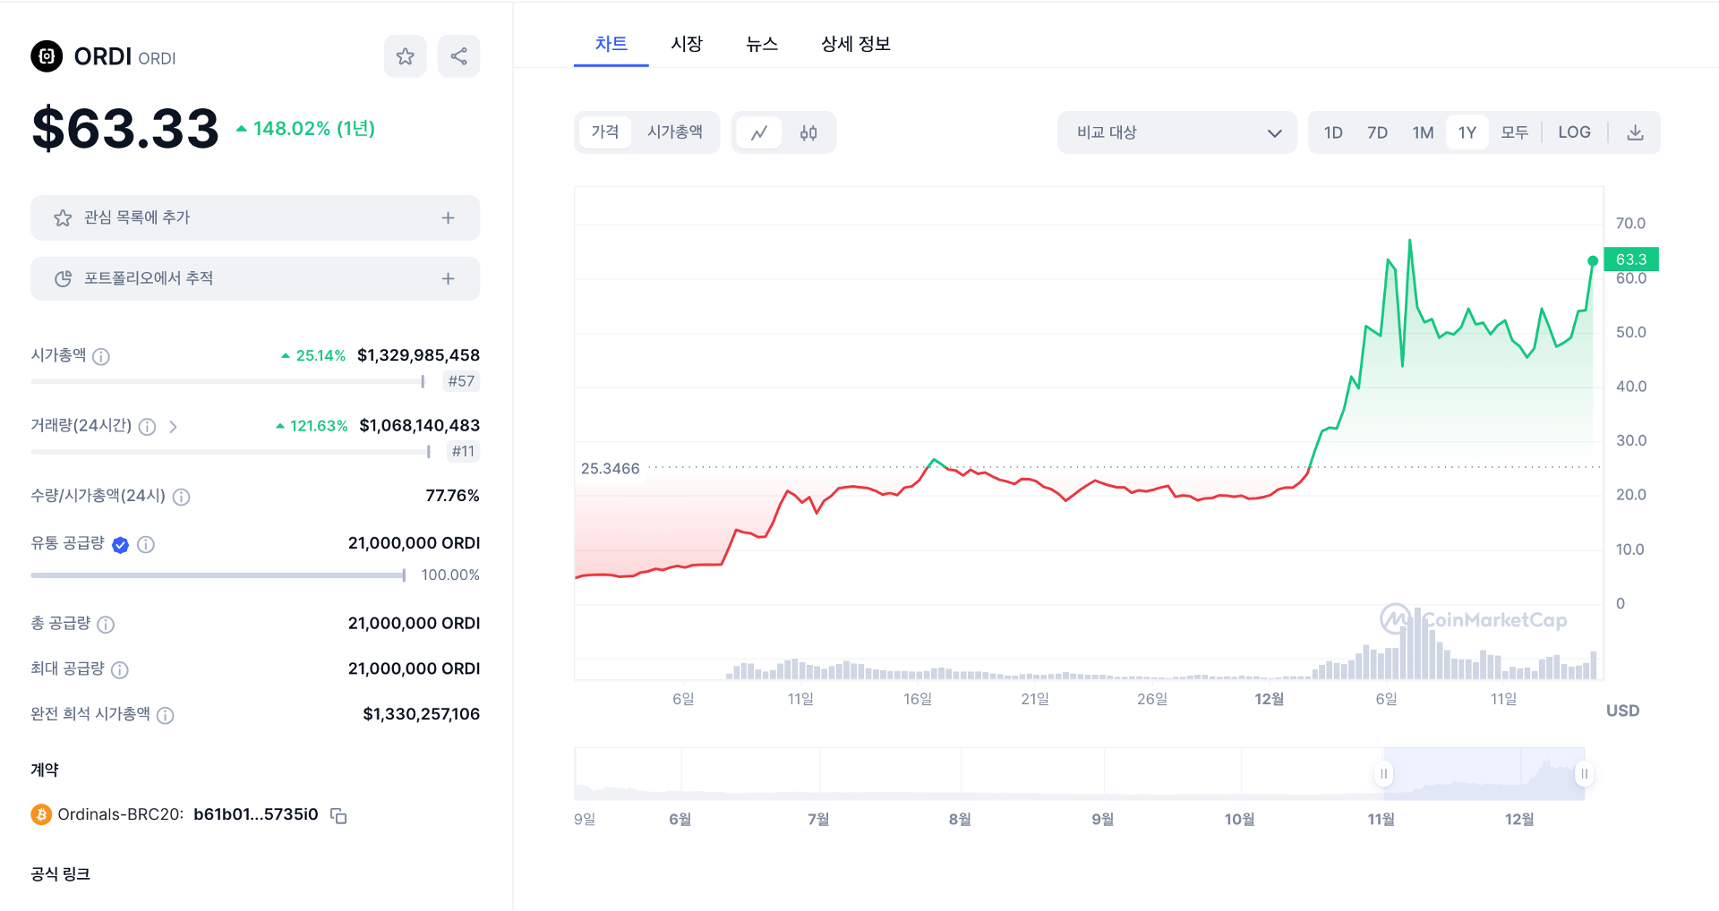
Task: Click the $1,068,140,483 volume value
Action: point(419,425)
